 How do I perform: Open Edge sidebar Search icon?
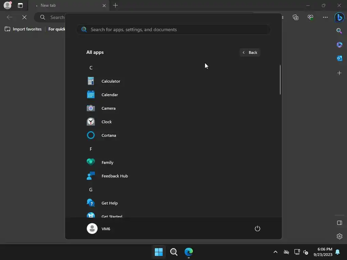[x=339, y=31]
